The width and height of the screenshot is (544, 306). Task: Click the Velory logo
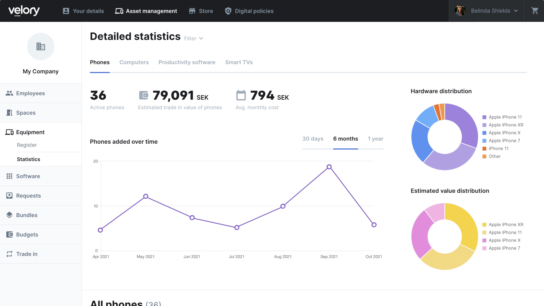coord(24,11)
